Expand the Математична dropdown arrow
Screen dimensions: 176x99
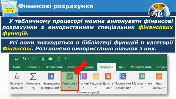tap(142, 87)
